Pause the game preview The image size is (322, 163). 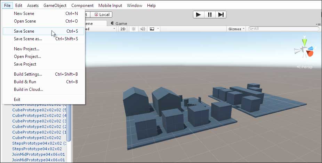tap(210, 15)
